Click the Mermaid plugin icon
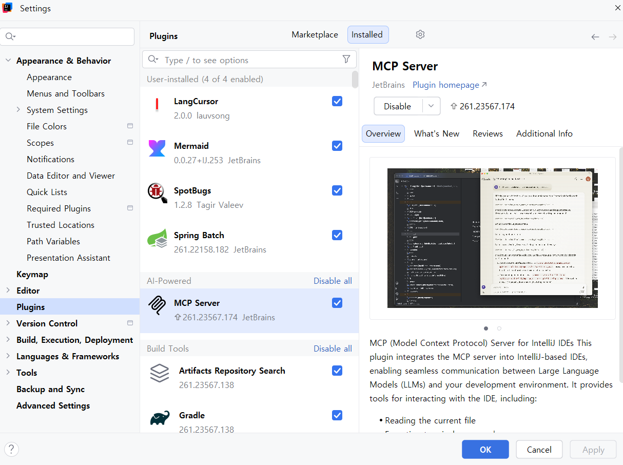The image size is (623, 465). (157, 149)
